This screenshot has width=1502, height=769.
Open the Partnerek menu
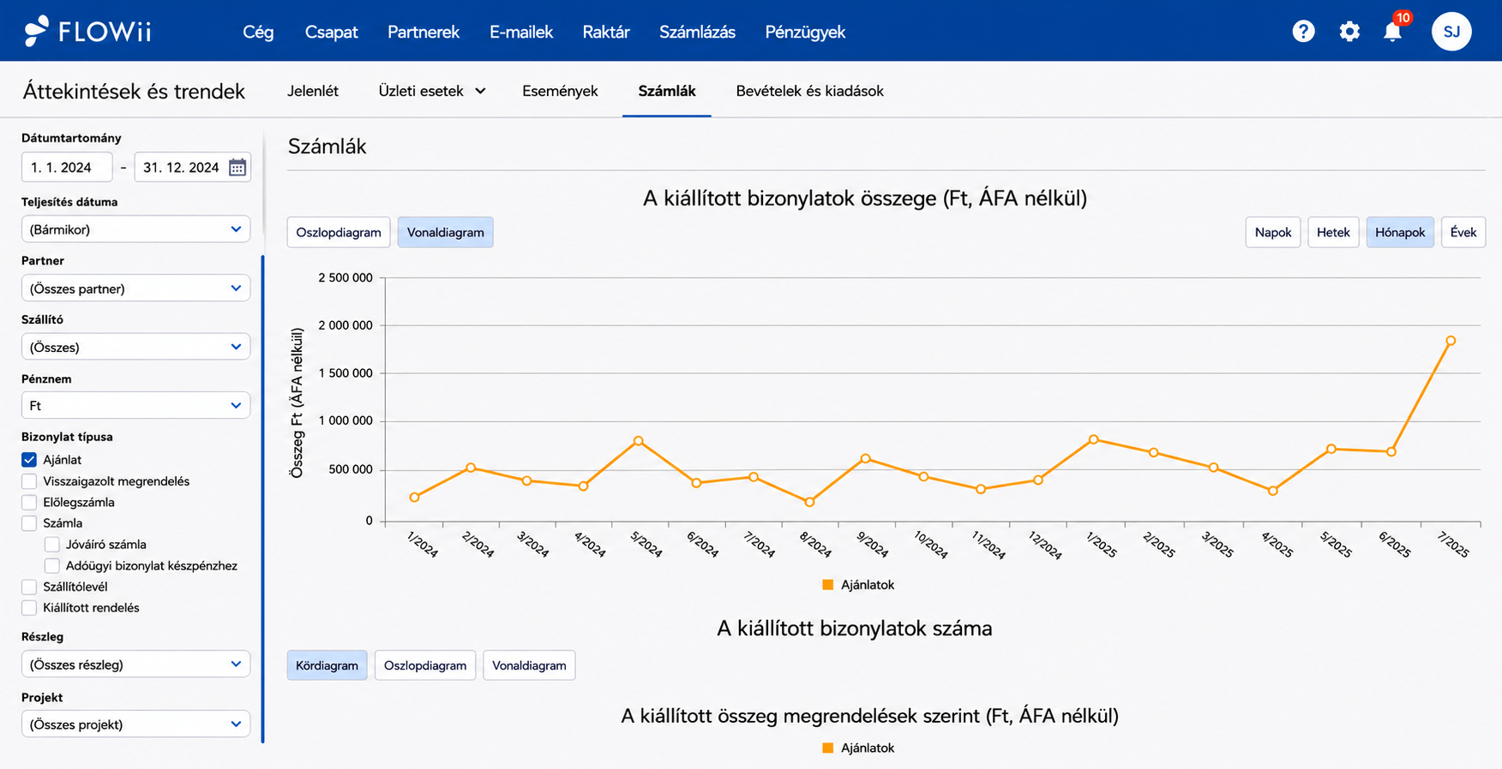click(x=424, y=32)
